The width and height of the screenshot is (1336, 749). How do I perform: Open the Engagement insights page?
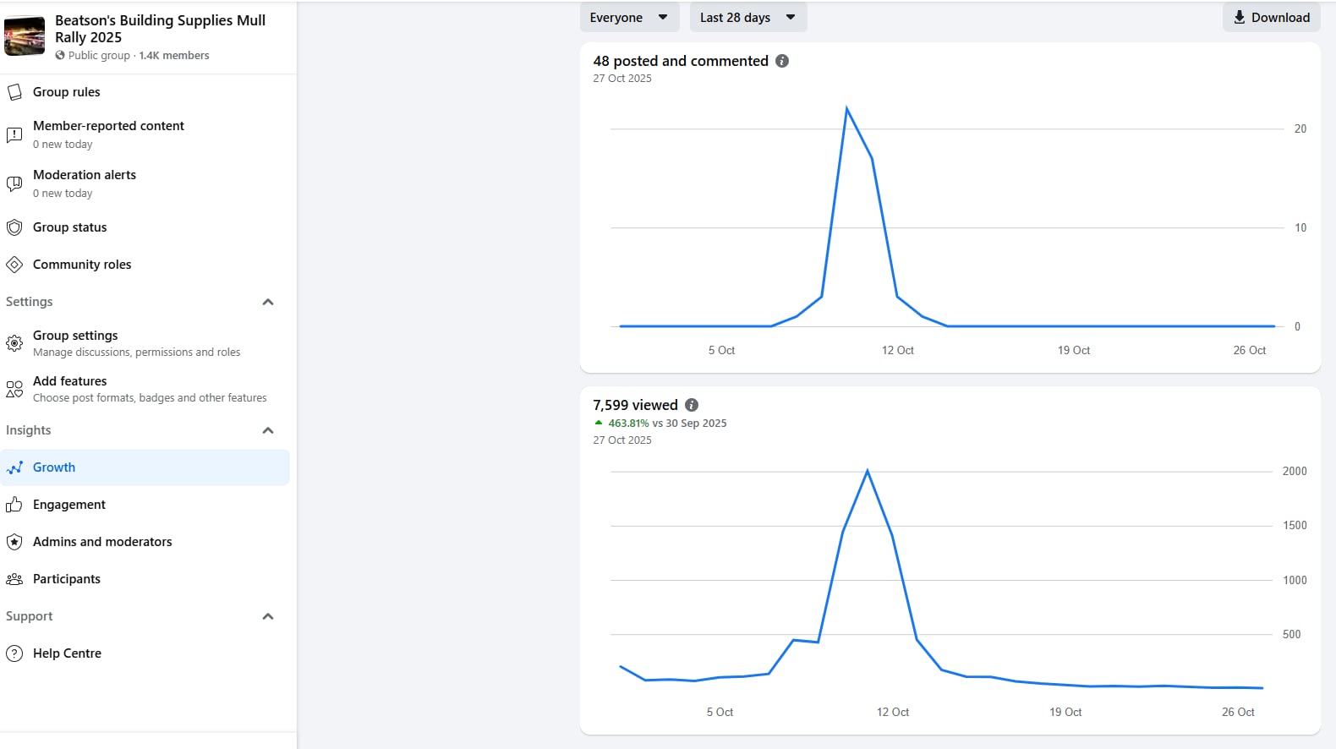coord(69,505)
